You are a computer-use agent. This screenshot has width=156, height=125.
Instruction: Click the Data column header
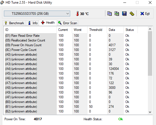click(x=115, y=30)
